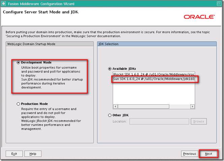Click the JDK list horizontal scrollbar thumb

tap(144, 107)
